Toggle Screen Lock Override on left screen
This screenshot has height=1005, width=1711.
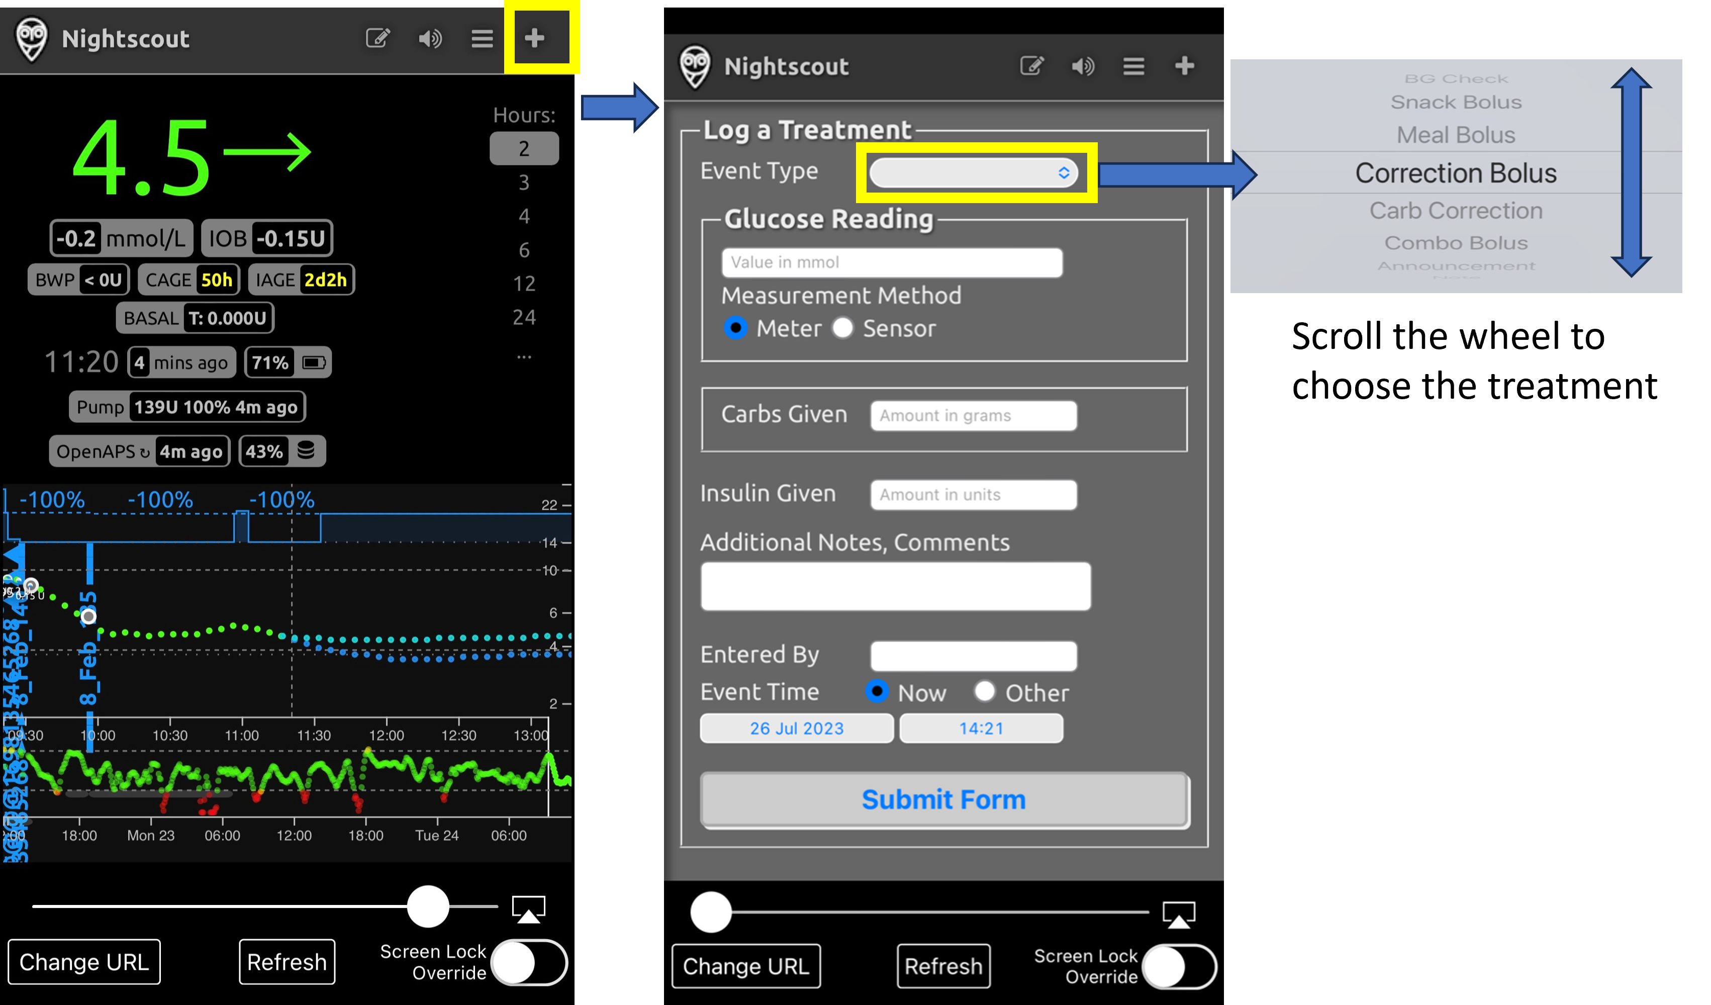pyautogui.click(x=530, y=963)
